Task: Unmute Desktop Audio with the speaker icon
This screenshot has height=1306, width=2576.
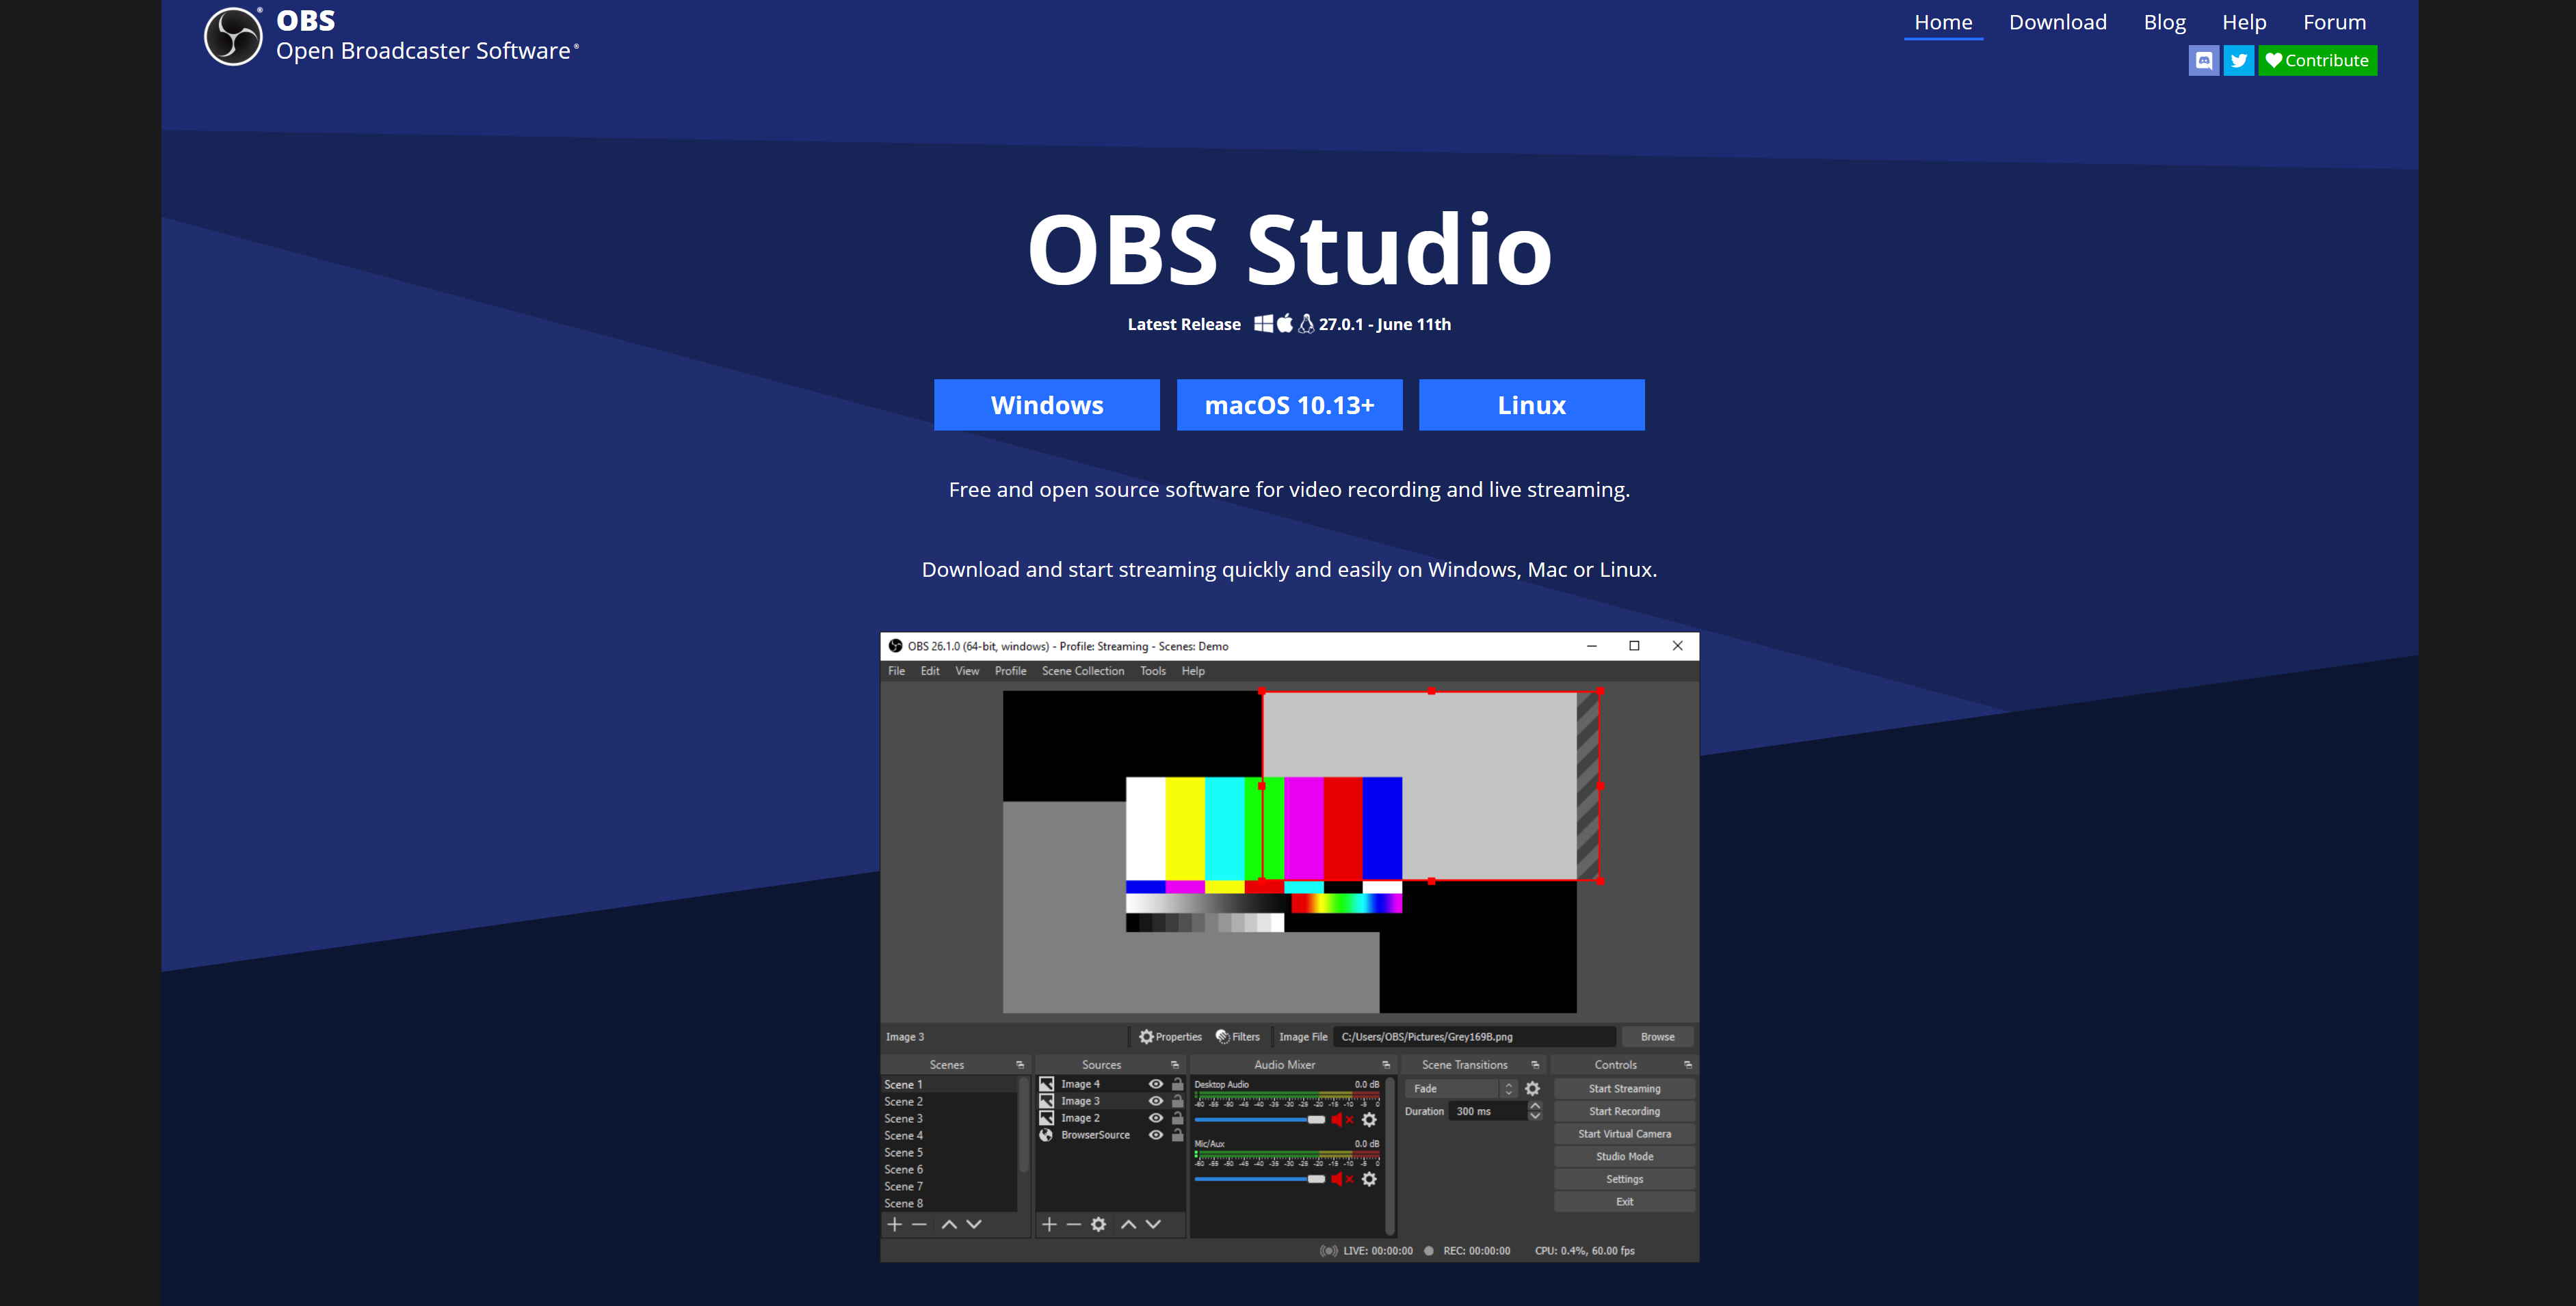Action: click(x=1342, y=1119)
